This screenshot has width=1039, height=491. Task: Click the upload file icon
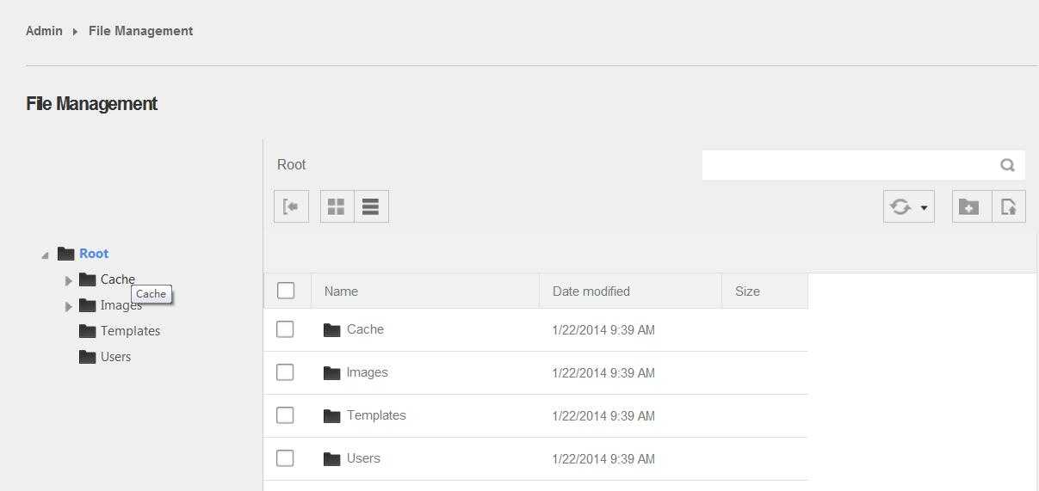tap(1009, 206)
